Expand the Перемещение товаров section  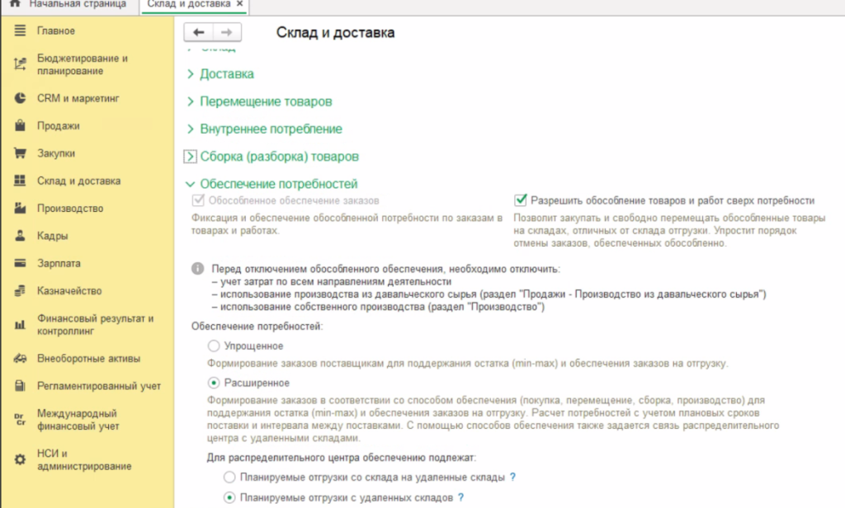point(265,101)
